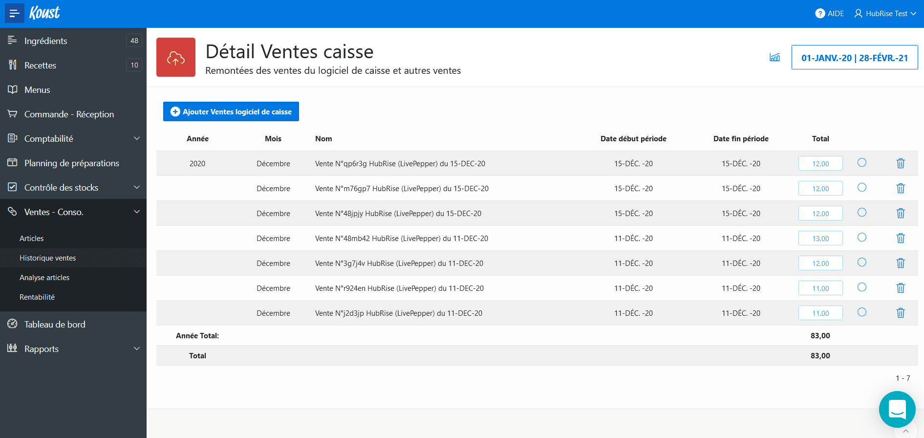The image size is (924, 438).
Task: Edit total field 11,00 for sale j2d3jp
Action: click(820, 313)
